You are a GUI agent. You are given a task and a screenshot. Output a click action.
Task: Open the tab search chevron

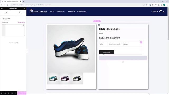pyautogui.click(x=155, y=1)
